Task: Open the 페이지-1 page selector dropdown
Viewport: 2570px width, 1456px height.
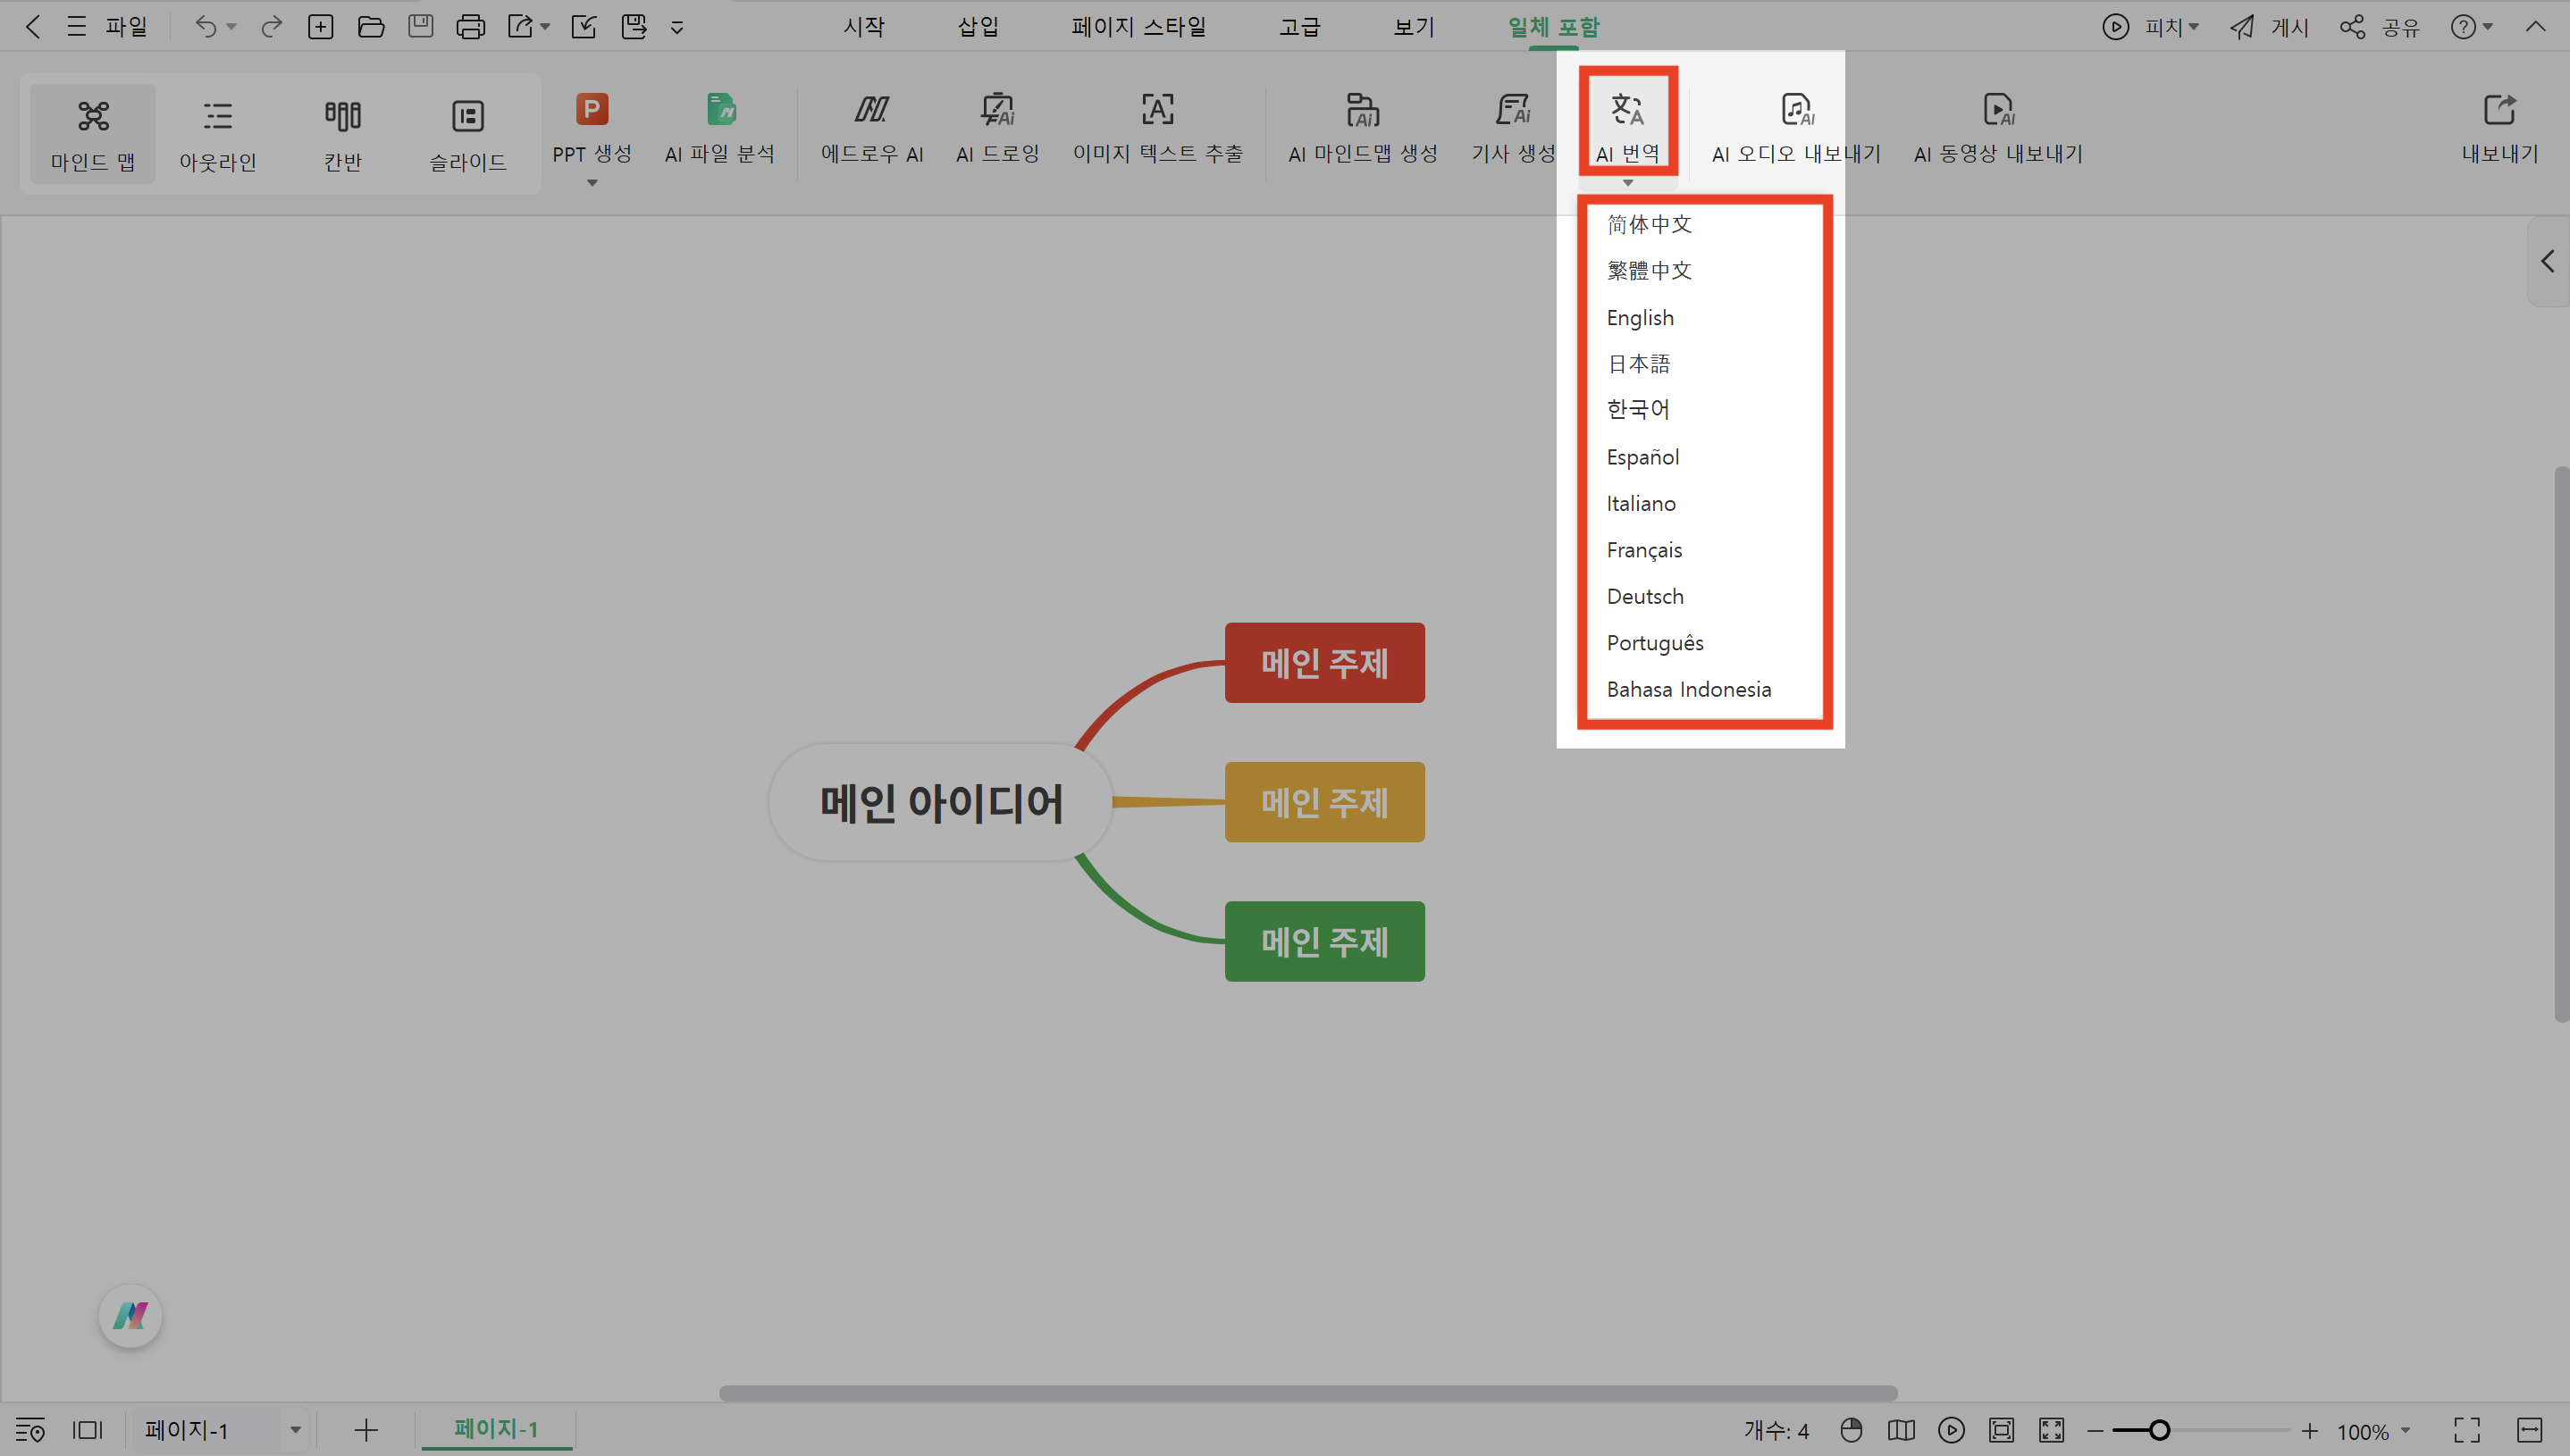Action: (x=293, y=1430)
